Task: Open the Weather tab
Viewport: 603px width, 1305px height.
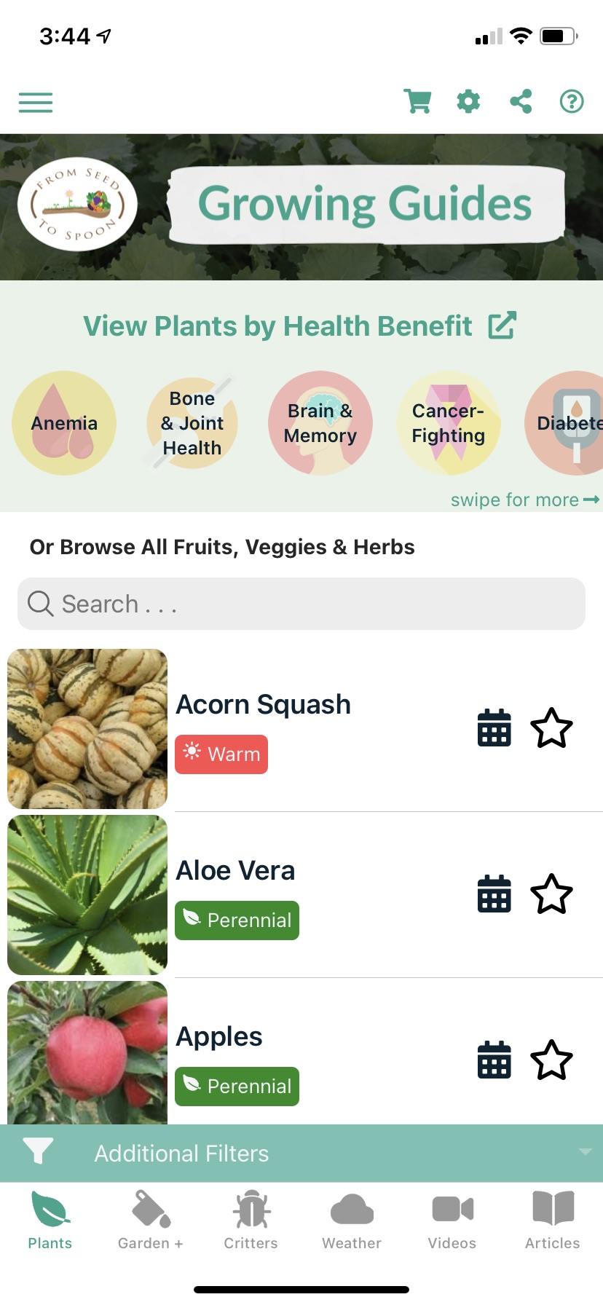Action: [352, 1220]
